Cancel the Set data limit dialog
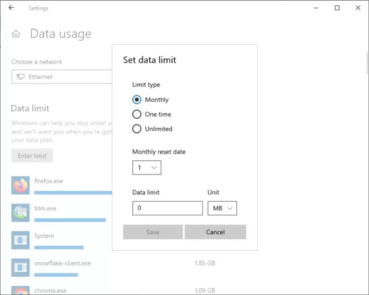Image resolution: width=369 pixels, height=295 pixels. pyautogui.click(x=215, y=232)
